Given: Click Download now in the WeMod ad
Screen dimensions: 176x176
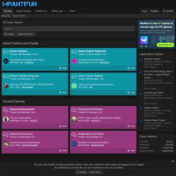Looking at the screenshot, I should click(165, 45).
